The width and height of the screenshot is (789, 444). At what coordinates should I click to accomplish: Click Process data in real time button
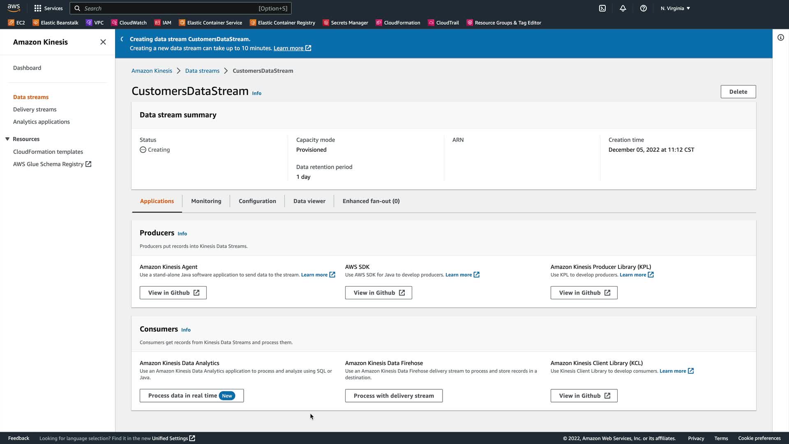click(191, 395)
